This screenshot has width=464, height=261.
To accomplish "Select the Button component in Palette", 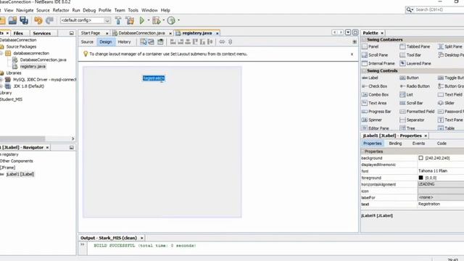I will (409, 78).
